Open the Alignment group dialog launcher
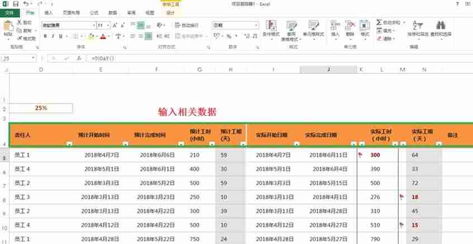473x244 pixels. [x=209, y=48]
